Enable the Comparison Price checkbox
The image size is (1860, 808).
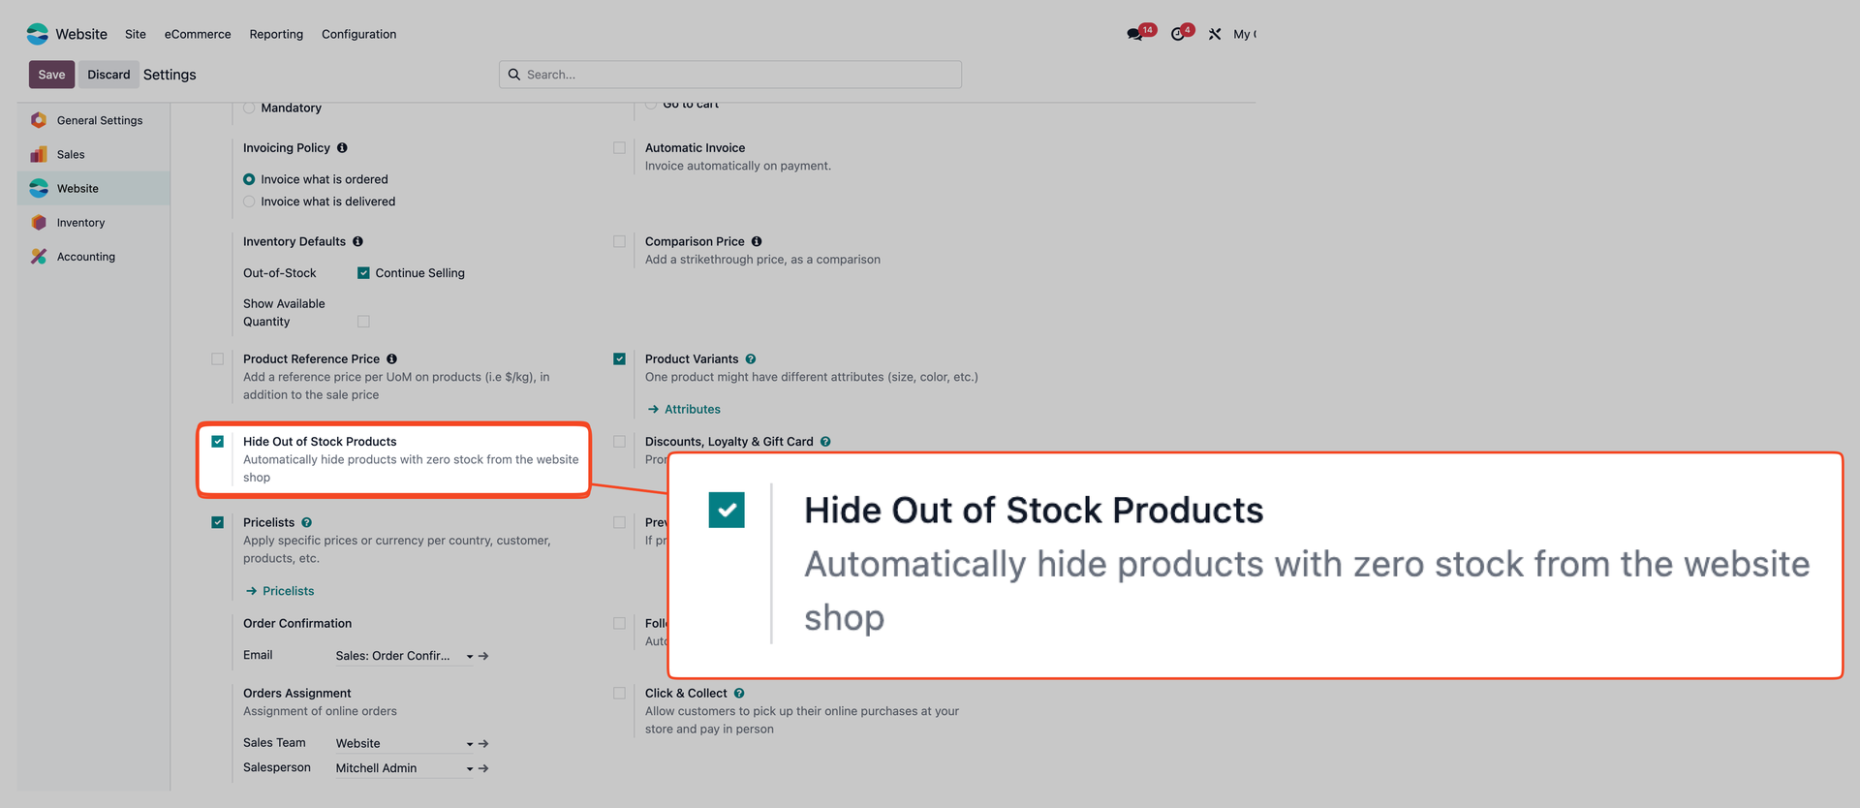tap(619, 241)
